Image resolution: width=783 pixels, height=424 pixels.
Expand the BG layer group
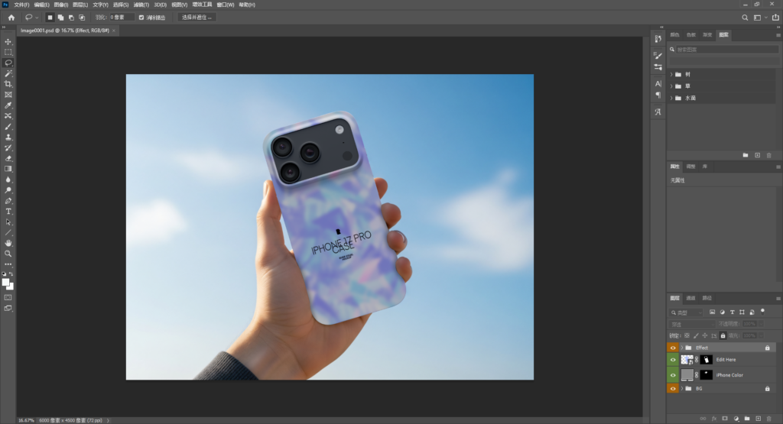(681, 389)
